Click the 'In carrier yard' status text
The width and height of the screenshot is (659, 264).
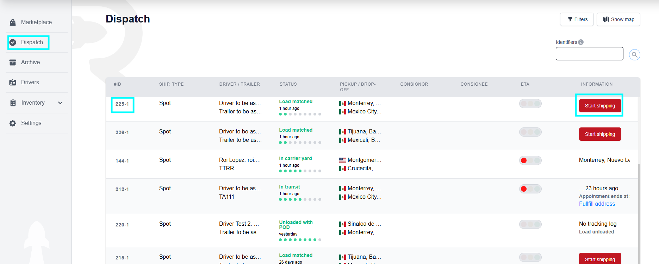tap(296, 159)
